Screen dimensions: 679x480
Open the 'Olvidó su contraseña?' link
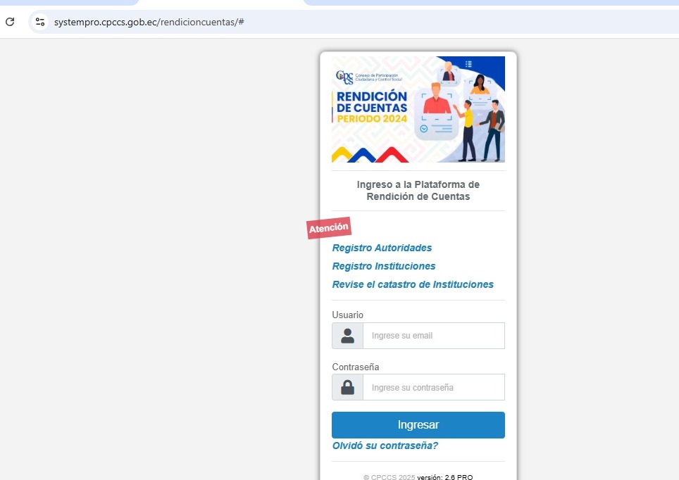click(x=385, y=446)
